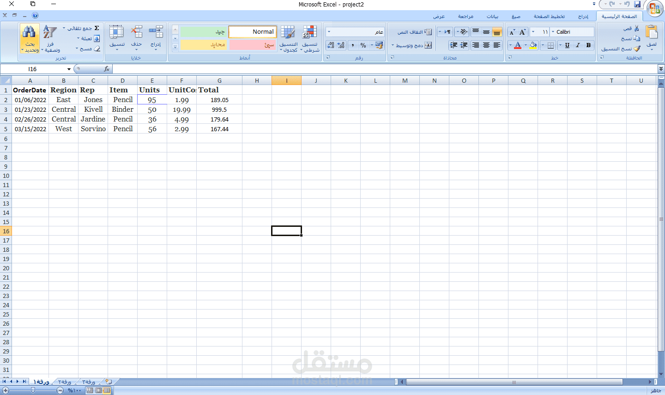Expand the cell styles gallery More arrow
The height and width of the screenshot is (395, 665).
175,47
